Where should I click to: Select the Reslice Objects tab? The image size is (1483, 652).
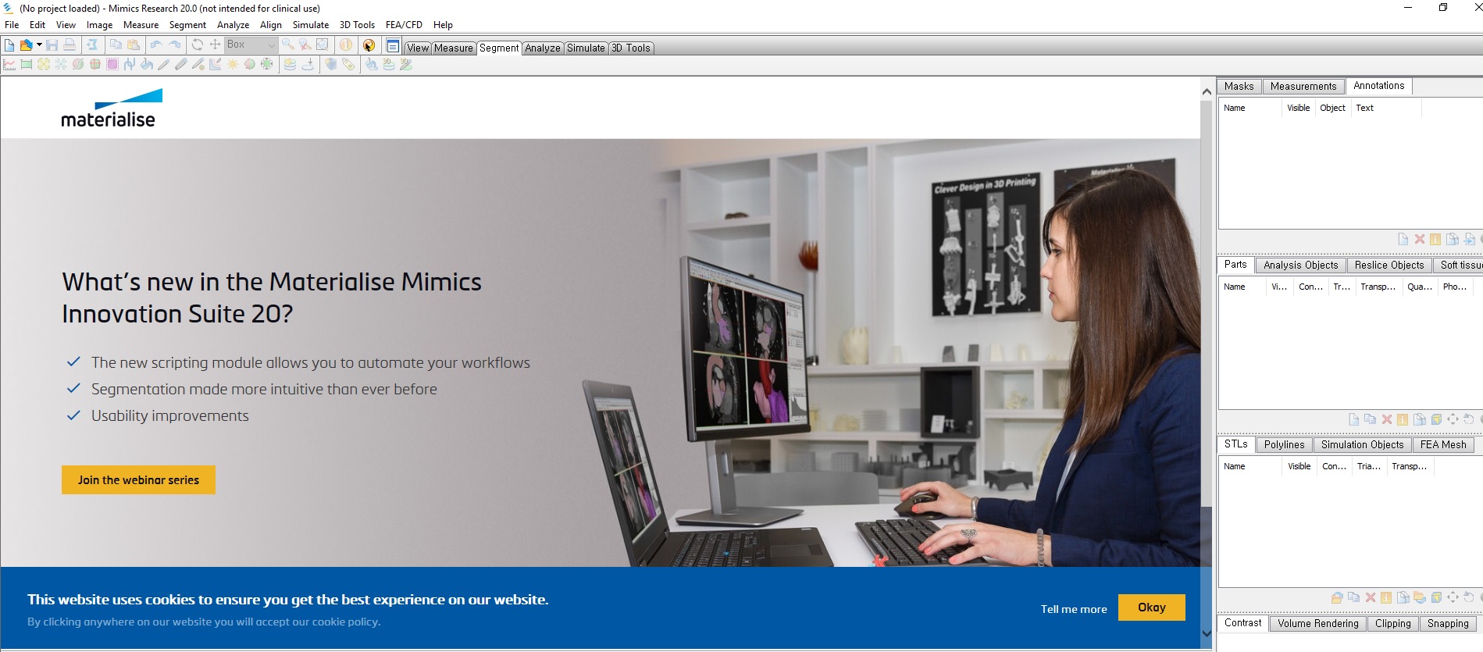[x=1389, y=265]
